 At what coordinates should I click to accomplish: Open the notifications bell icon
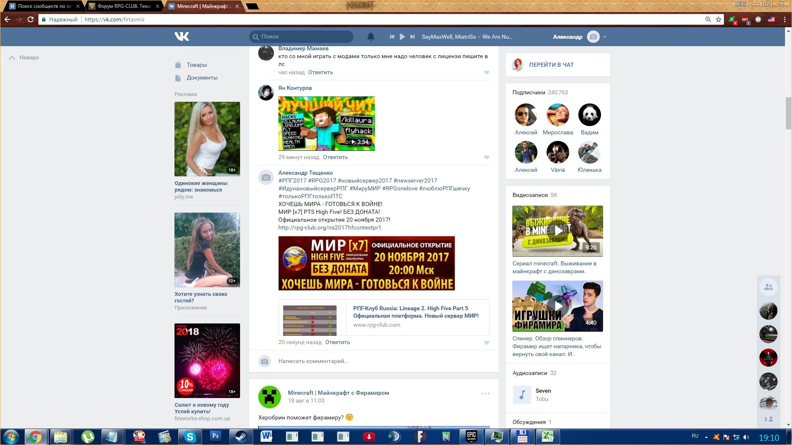(x=371, y=37)
